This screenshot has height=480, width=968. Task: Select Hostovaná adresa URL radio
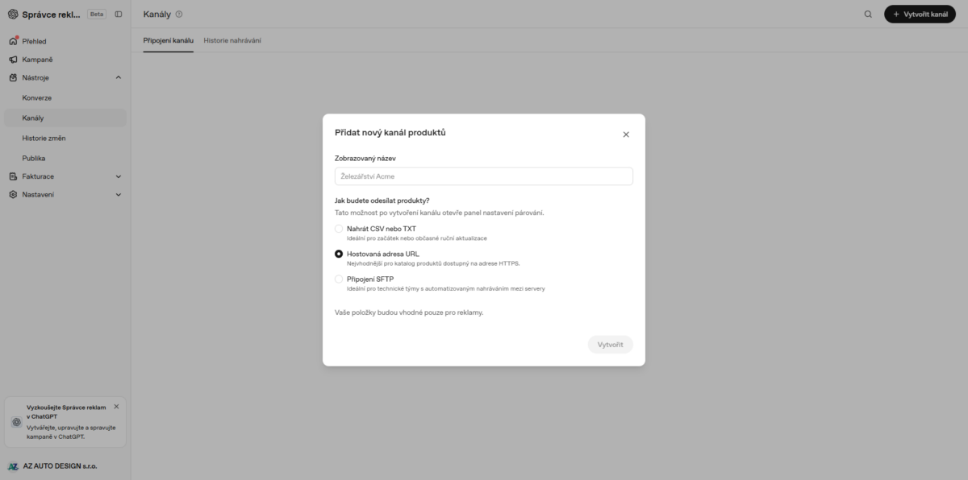click(x=339, y=254)
